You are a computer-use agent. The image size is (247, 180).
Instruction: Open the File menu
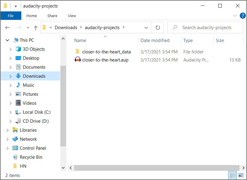tap(11, 16)
